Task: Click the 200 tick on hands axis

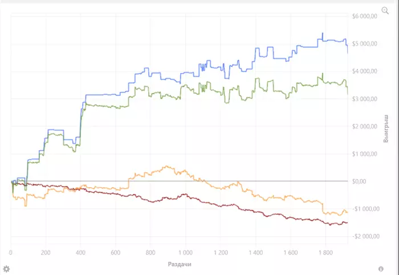Action: click(x=46, y=253)
